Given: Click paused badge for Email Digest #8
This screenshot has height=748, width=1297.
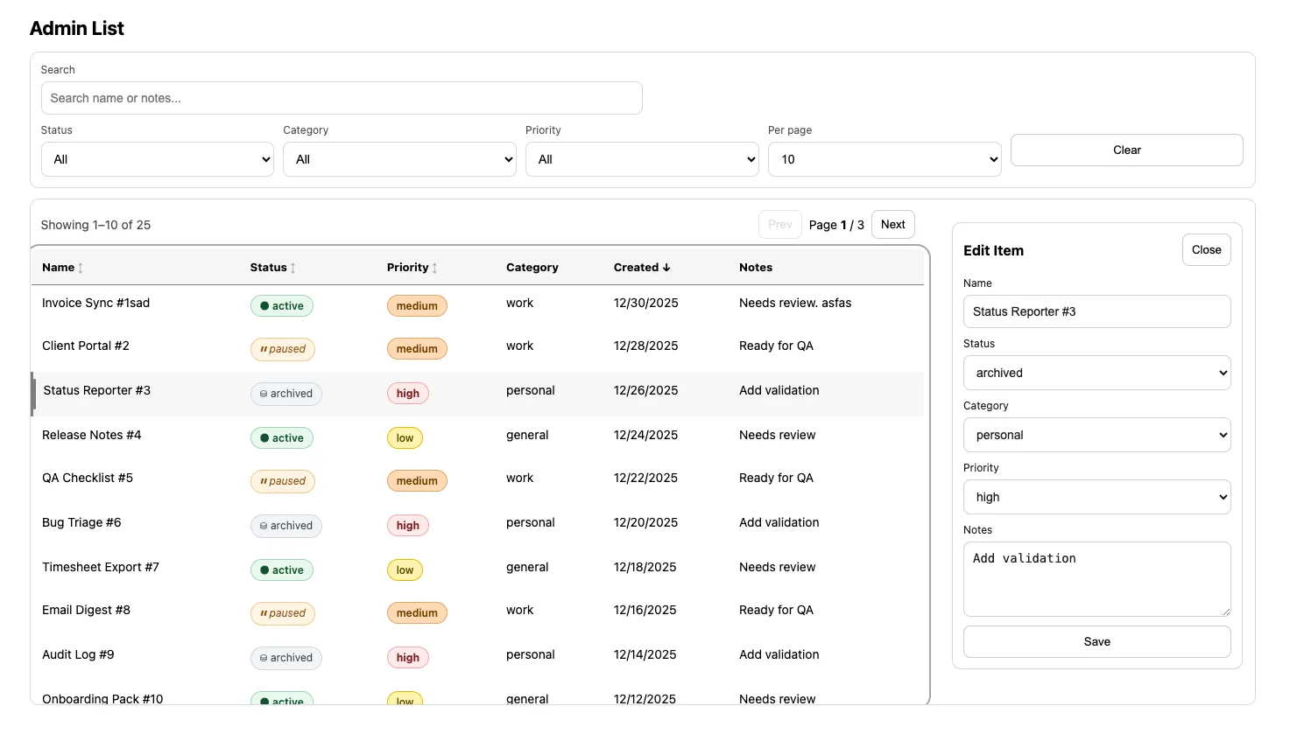Looking at the screenshot, I should (x=283, y=613).
